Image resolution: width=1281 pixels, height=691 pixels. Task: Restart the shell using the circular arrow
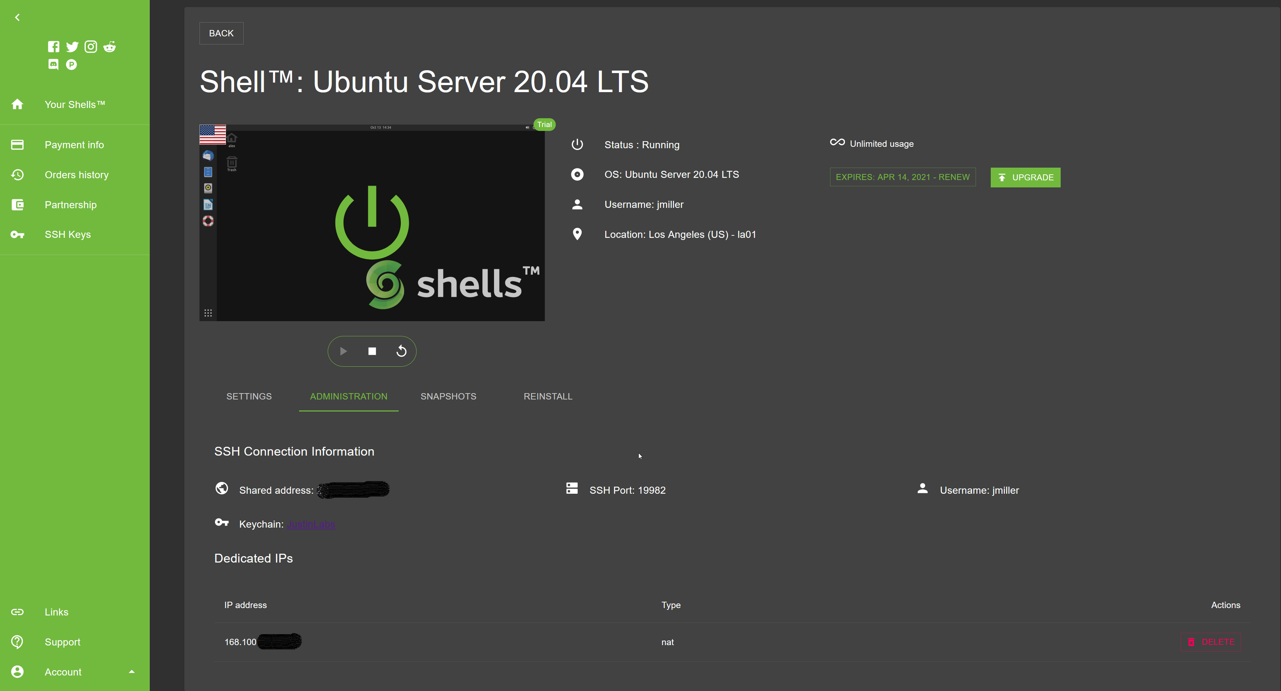(x=401, y=351)
